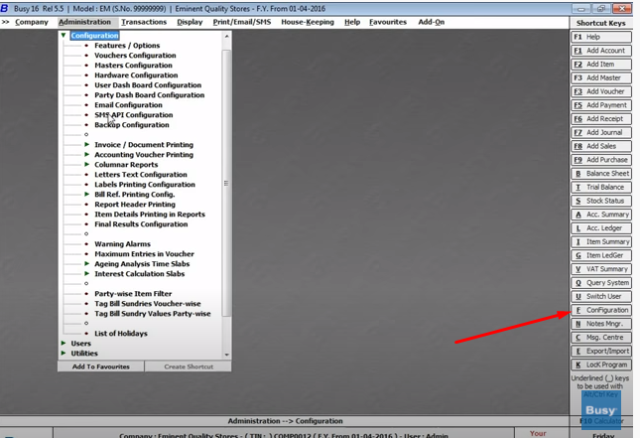The width and height of the screenshot is (640, 438).
Task: Select Features / Options
Action: point(127,46)
